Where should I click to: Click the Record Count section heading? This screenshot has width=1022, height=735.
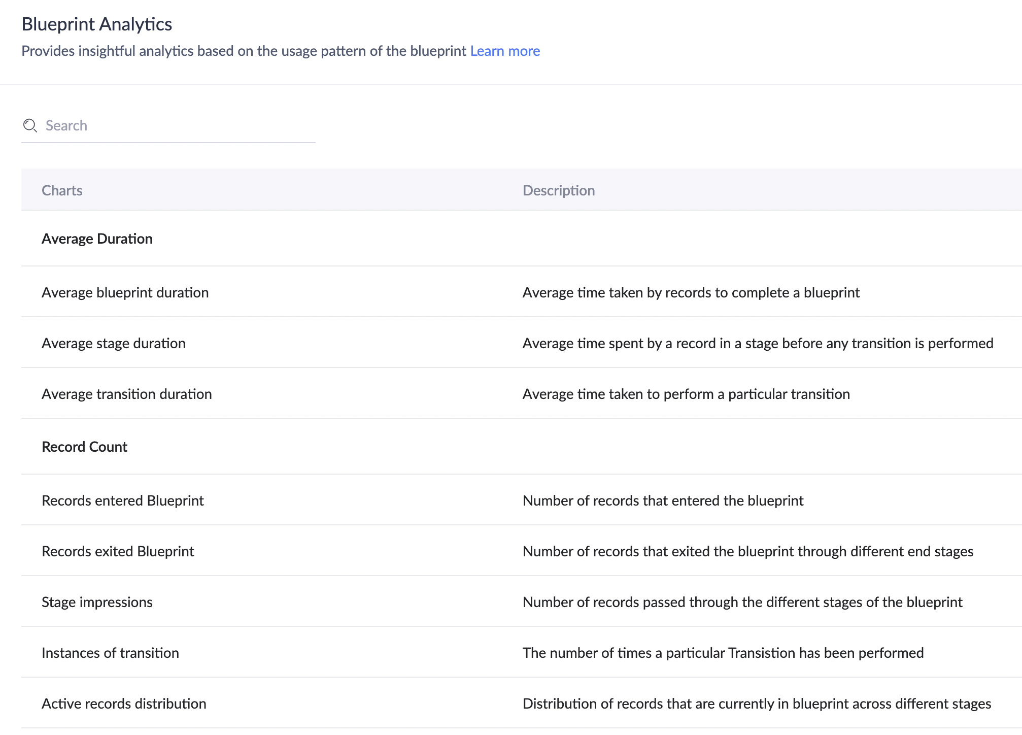[x=84, y=447]
